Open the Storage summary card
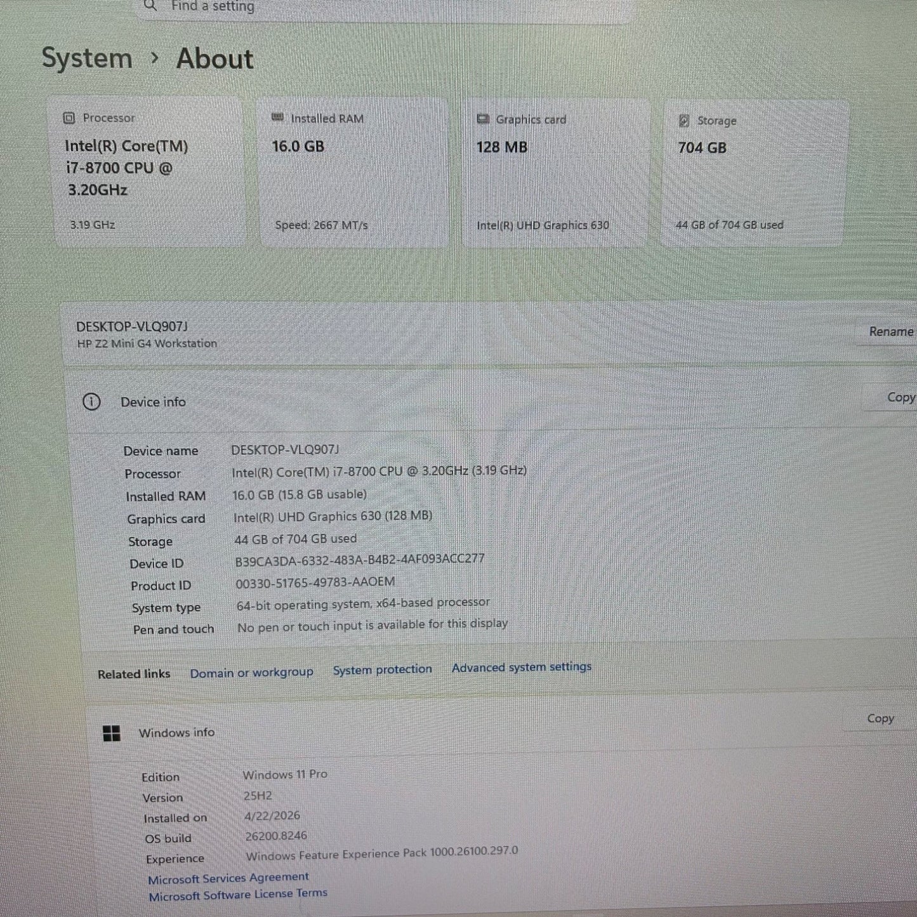Screen dimensions: 917x917 click(x=754, y=173)
